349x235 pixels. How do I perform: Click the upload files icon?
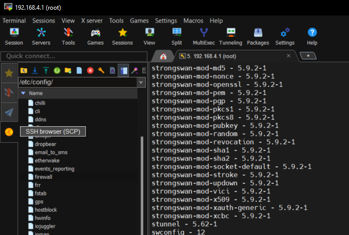(x=46, y=70)
